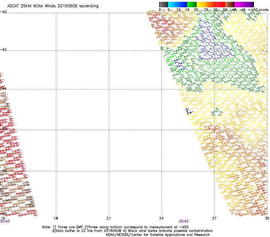Image resolution: width=270 pixels, height=237 pixels.
Task: Click the '27' longitude axis label
Action: tap(214, 218)
